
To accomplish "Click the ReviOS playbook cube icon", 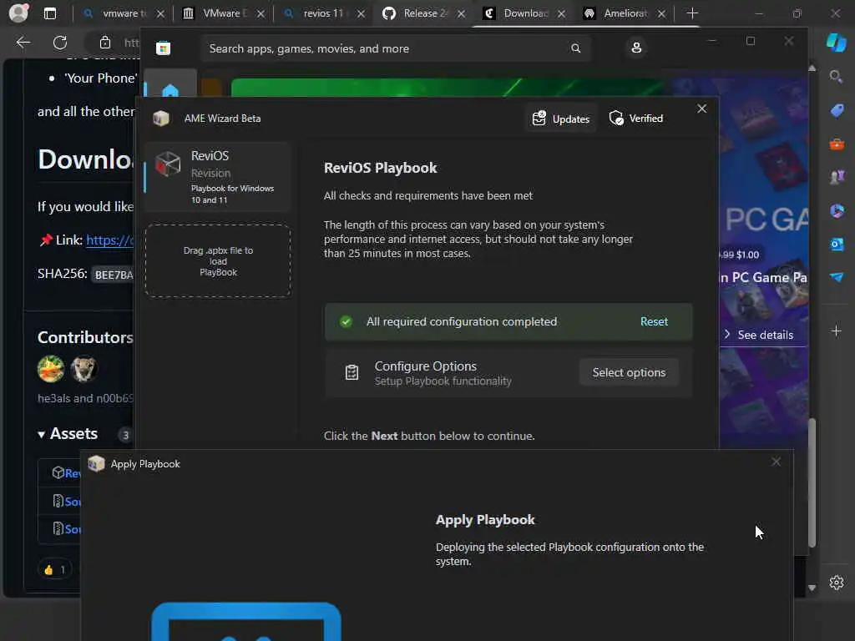I will click(x=168, y=164).
